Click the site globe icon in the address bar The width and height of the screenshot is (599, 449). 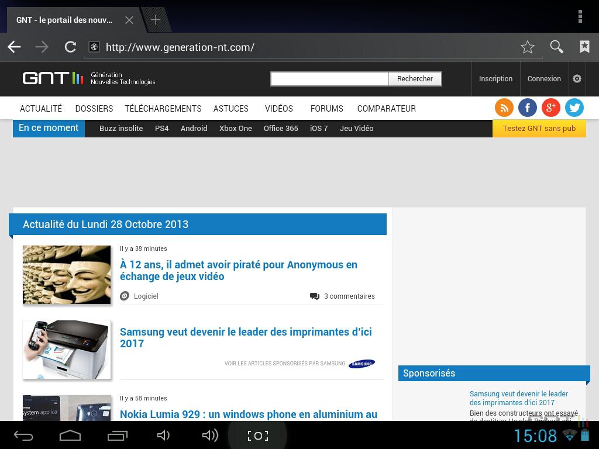coord(94,47)
